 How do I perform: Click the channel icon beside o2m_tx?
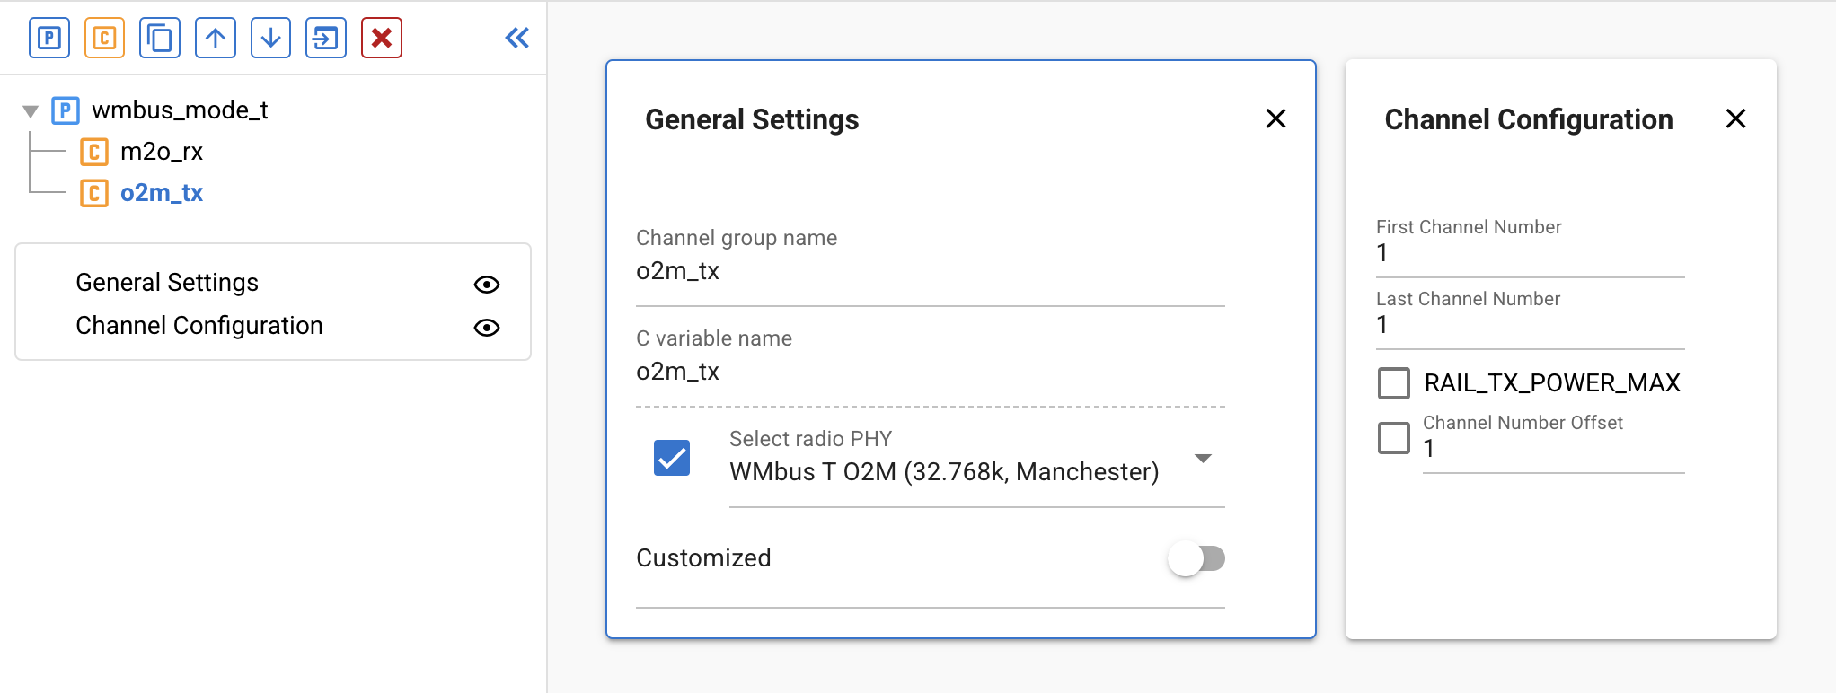click(94, 193)
